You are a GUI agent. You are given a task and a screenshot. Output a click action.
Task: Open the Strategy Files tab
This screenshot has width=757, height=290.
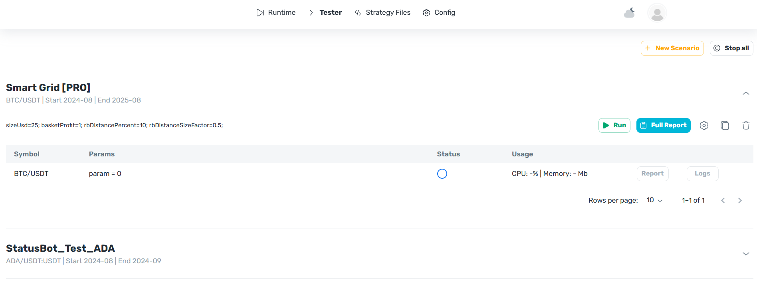tap(382, 13)
